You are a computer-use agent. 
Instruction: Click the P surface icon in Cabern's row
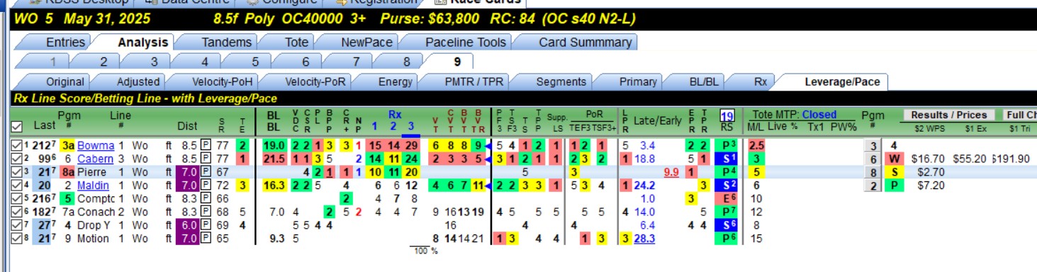206,158
